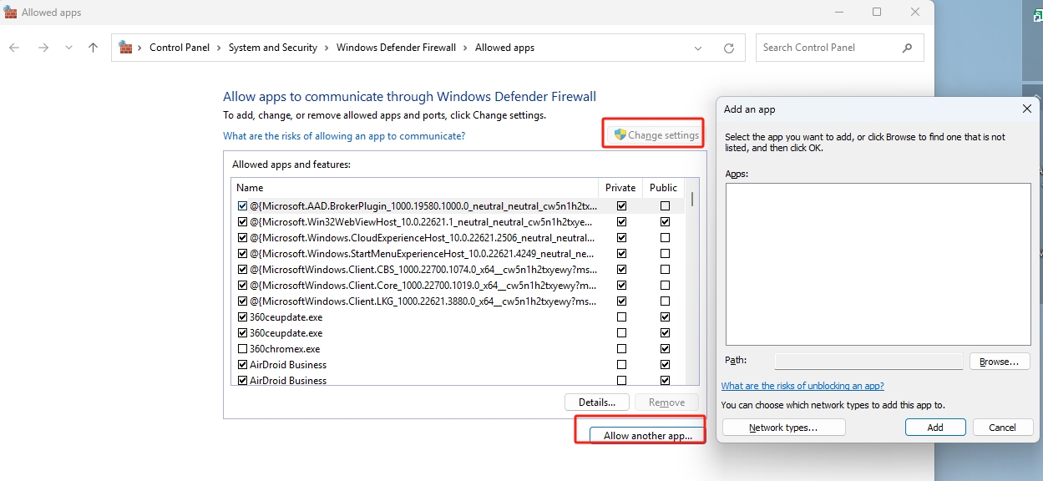
Task: Click the Details... button
Action: [596, 403]
